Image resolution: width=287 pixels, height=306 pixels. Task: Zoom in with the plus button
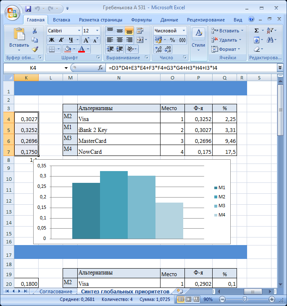pyautogui.click(x=271, y=299)
